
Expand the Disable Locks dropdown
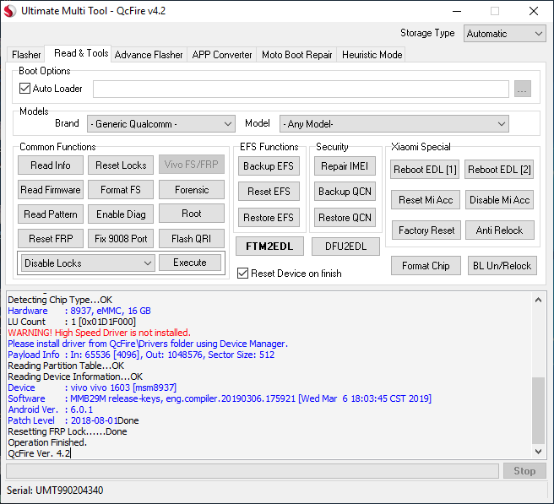pos(88,263)
